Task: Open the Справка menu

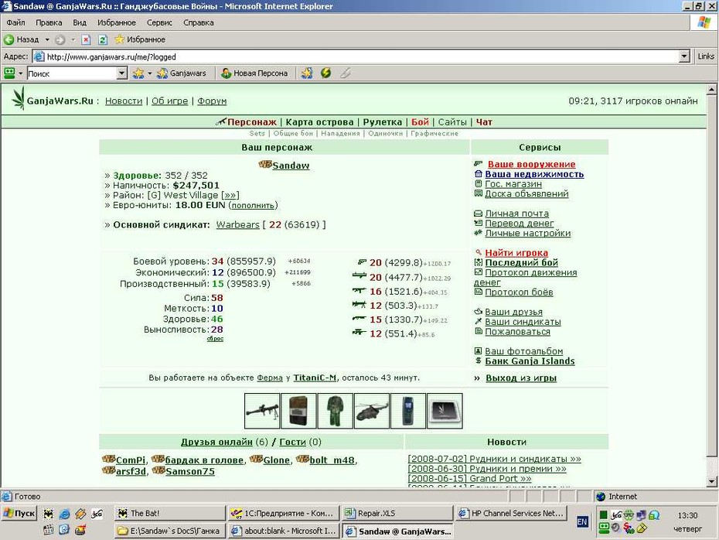Action: coord(199,22)
